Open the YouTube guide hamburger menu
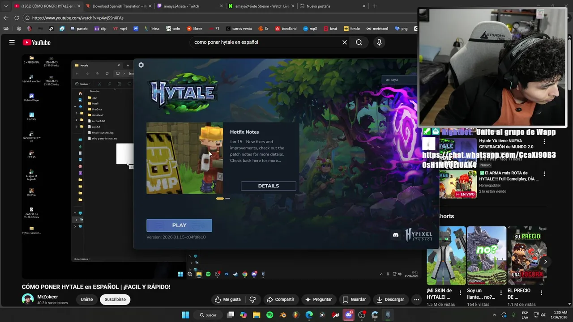Screen dimensions: 573x322 click(12, 42)
